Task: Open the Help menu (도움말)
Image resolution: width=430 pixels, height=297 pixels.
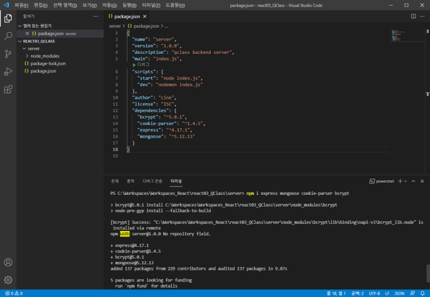Action: click(x=175, y=5)
